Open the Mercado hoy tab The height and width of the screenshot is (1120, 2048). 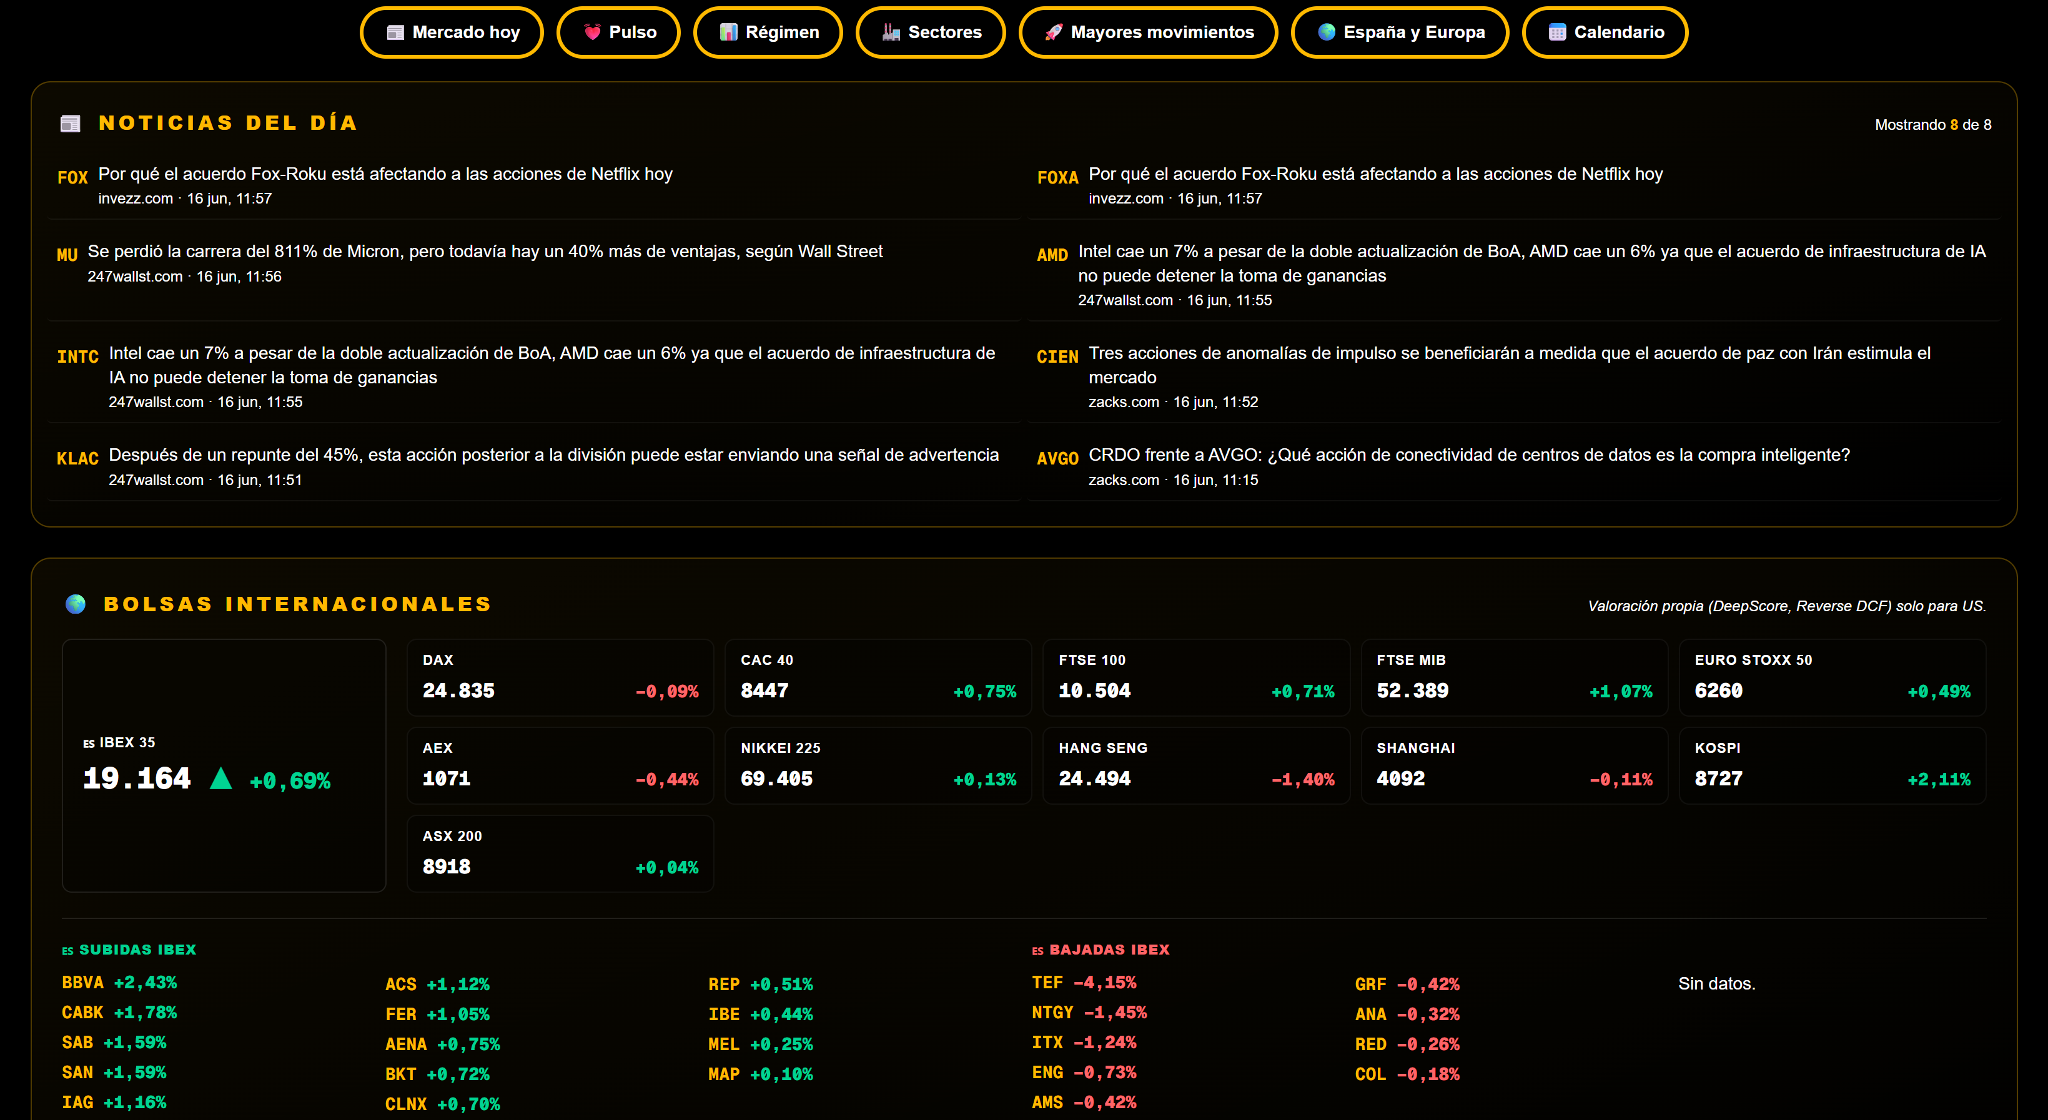tap(452, 32)
